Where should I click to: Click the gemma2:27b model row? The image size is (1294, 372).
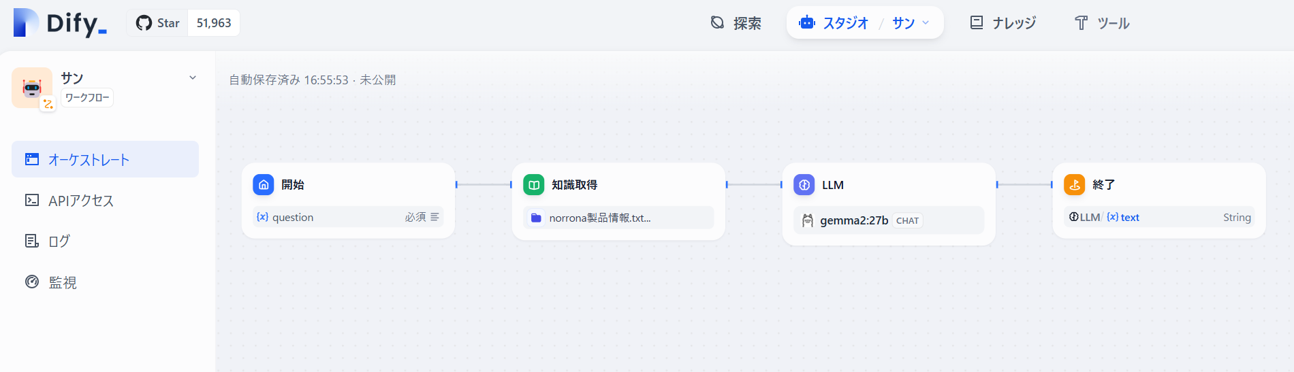click(x=889, y=220)
